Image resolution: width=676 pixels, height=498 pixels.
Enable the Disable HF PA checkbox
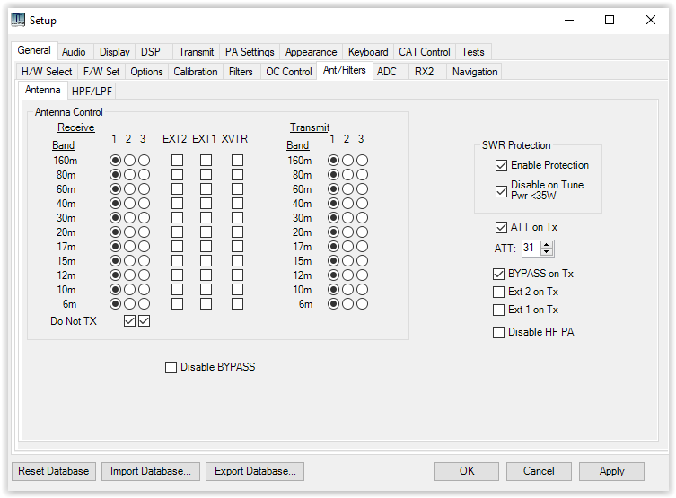[x=499, y=333]
